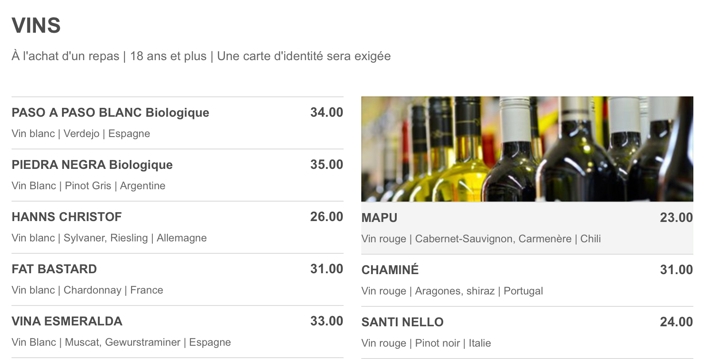This screenshot has height=359, width=704.
Task: Click the Pinot Gris Argentine description
Action: (x=89, y=186)
